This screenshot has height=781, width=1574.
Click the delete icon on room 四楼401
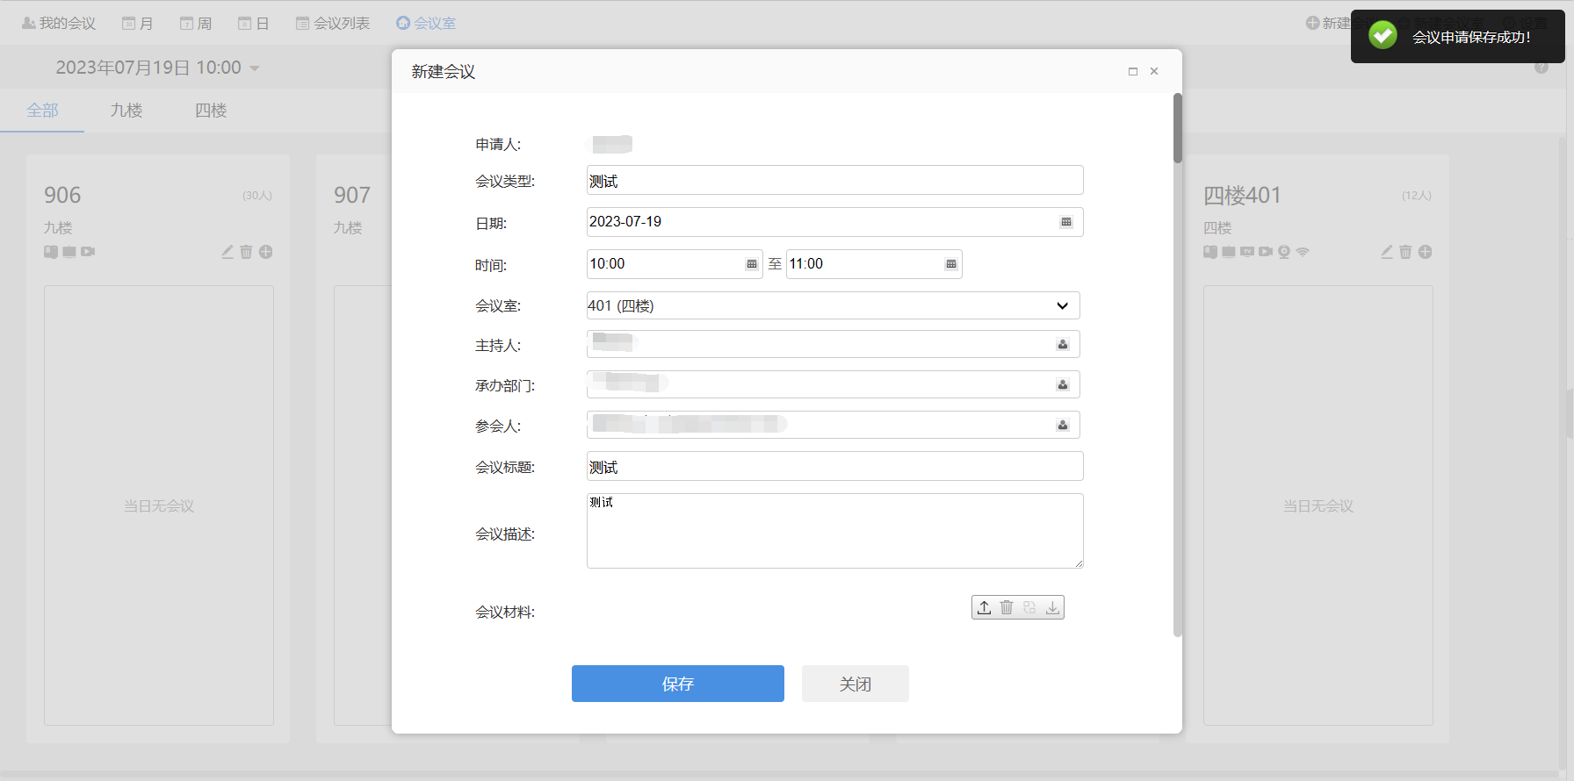pos(1405,252)
